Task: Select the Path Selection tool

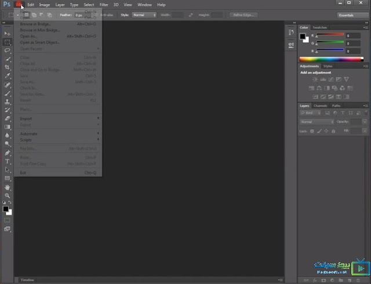Action: tap(8, 170)
